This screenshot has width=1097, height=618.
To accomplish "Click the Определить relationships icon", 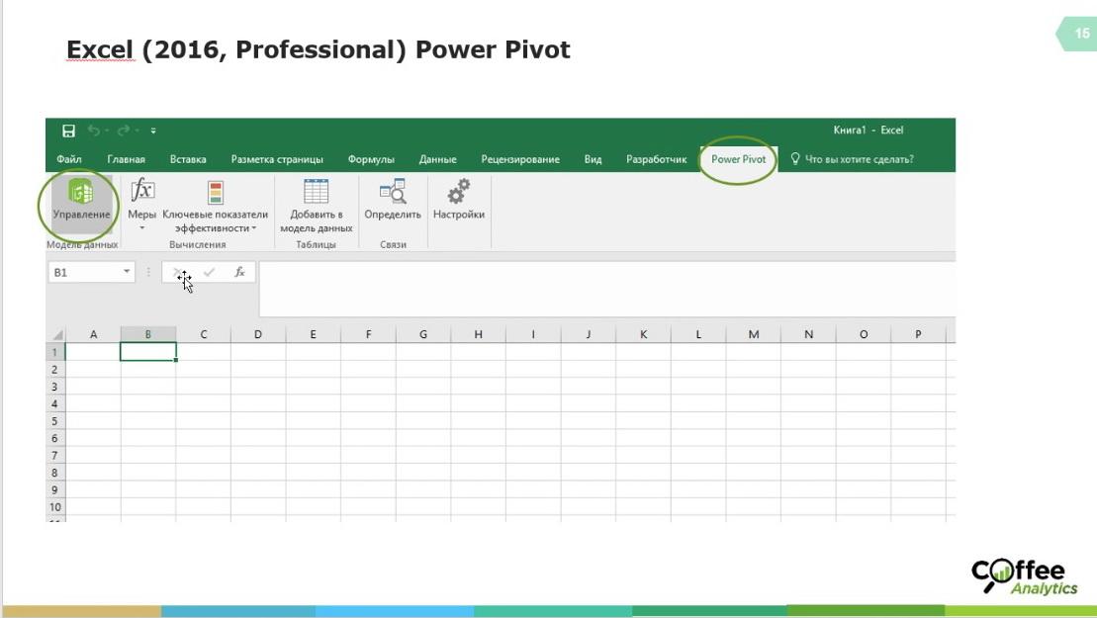I will 393,192.
